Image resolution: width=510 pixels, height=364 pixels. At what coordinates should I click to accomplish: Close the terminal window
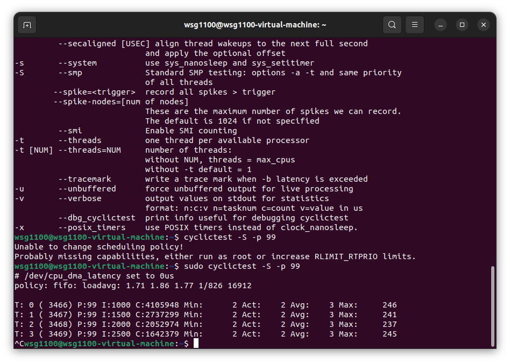(483, 25)
